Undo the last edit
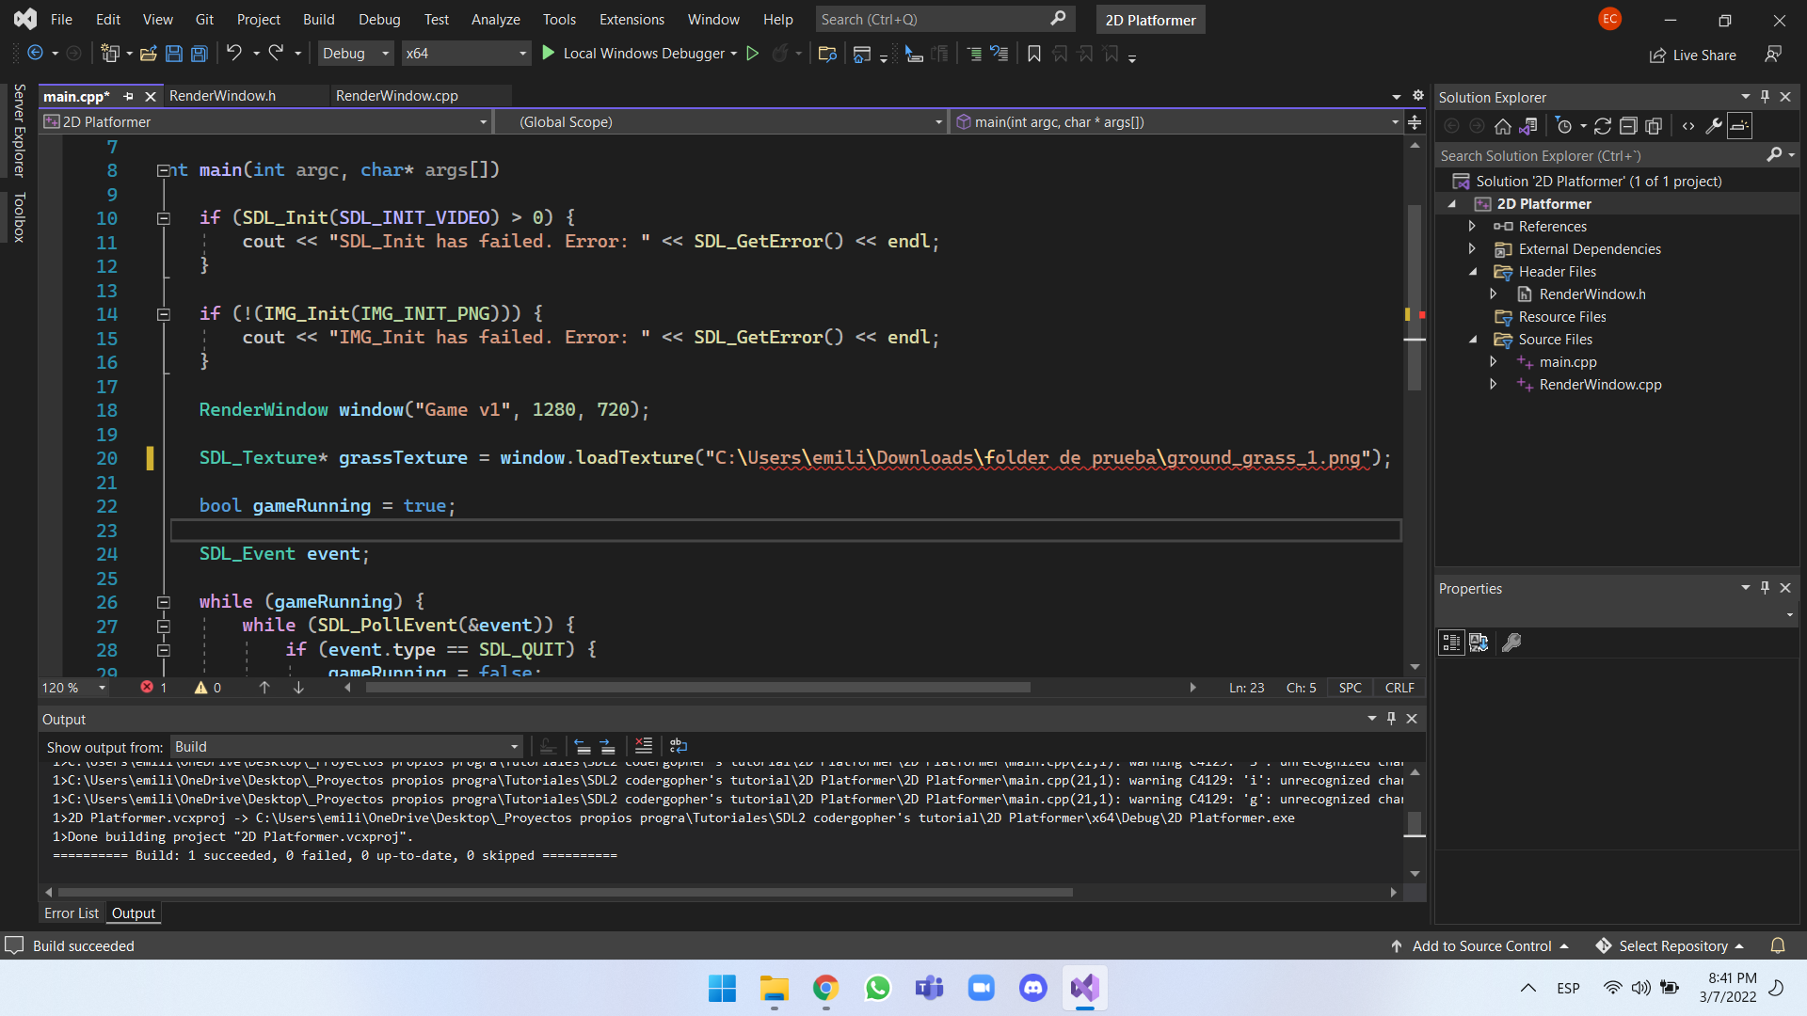Screen dimensions: 1807x1016 pyautogui.click(x=234, y=54)
